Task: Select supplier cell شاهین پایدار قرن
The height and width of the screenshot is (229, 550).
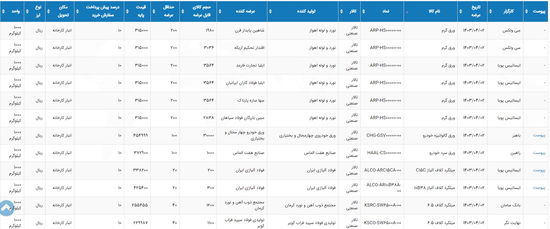Action: click(x=250, y=30)
